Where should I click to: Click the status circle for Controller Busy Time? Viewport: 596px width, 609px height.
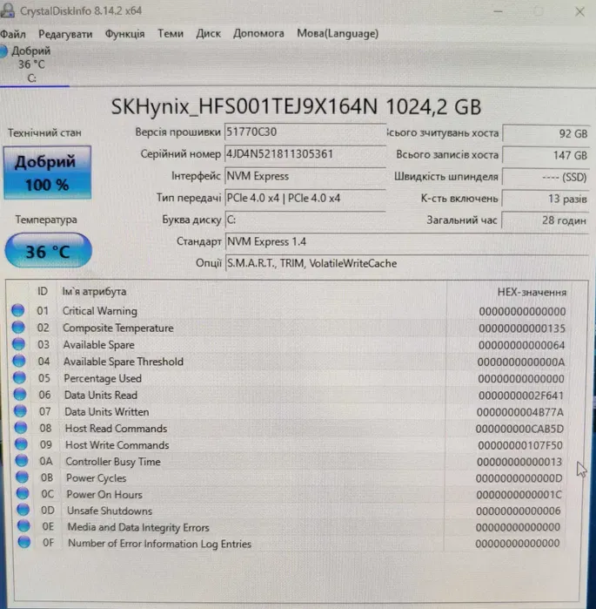click(x=22, y=460)
